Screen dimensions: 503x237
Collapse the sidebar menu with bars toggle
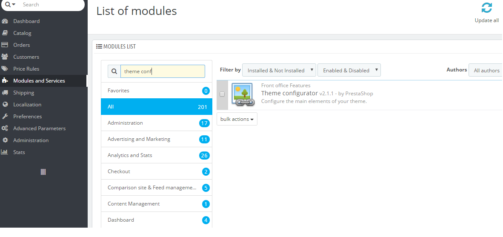click(x=43, y=172)
